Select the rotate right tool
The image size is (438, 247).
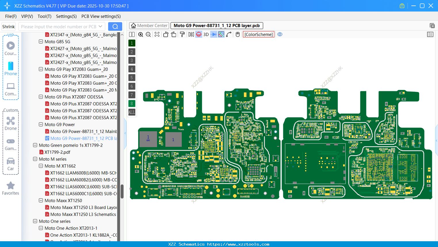click(173, 34)
